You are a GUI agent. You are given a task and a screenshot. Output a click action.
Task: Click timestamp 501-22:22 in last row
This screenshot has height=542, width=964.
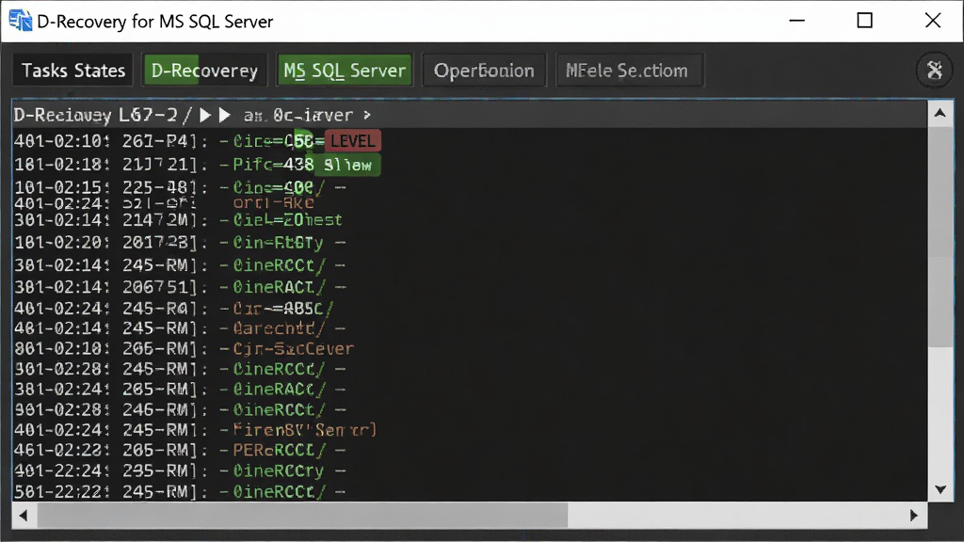click(61, 491)
